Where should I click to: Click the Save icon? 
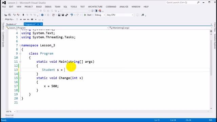[x=63, y=15]
